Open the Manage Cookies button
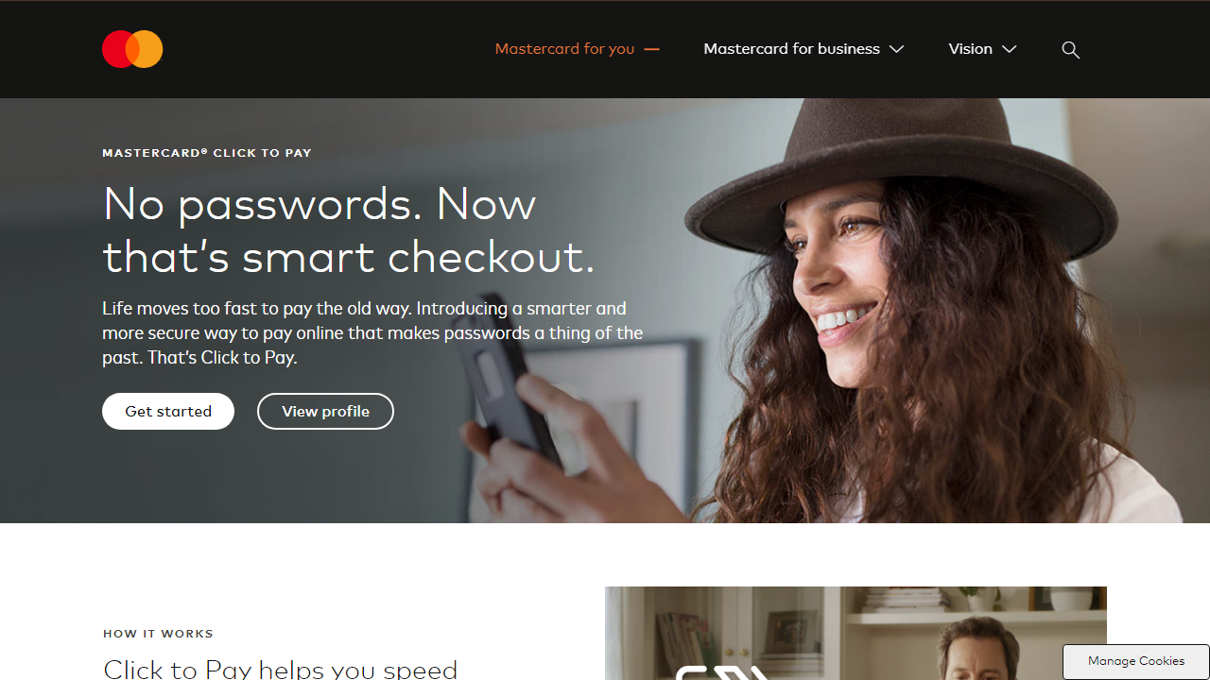The height and width of the screenshot is (680, 1210). click(x=1135, y=661)
